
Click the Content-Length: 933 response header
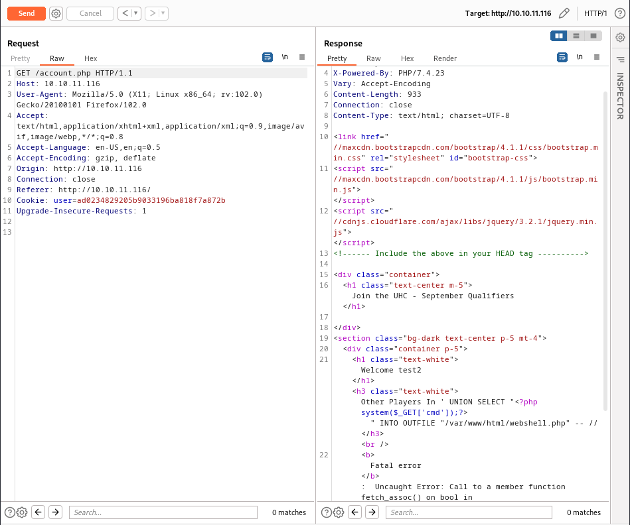[377, 94]
